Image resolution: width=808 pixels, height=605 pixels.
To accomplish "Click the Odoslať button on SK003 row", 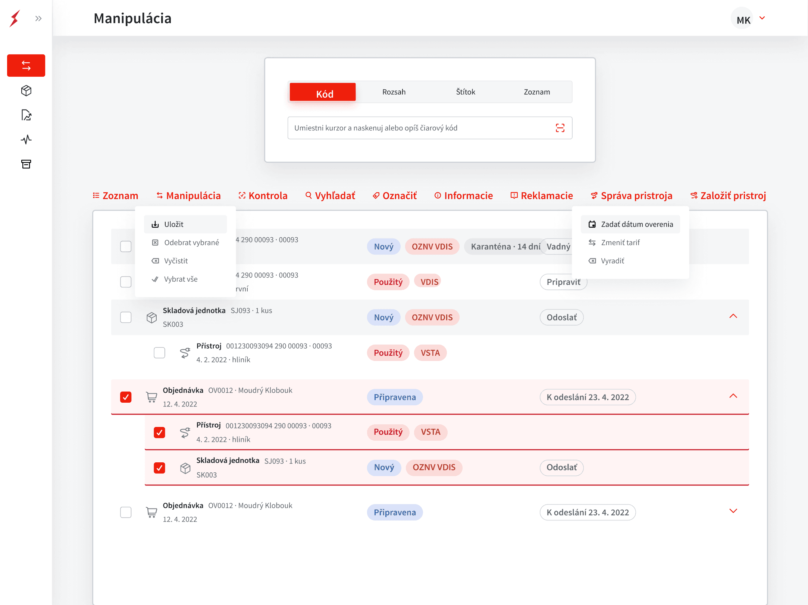I will tap(561, 317).
